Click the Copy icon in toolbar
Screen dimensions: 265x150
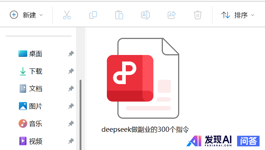click(93, 15)
